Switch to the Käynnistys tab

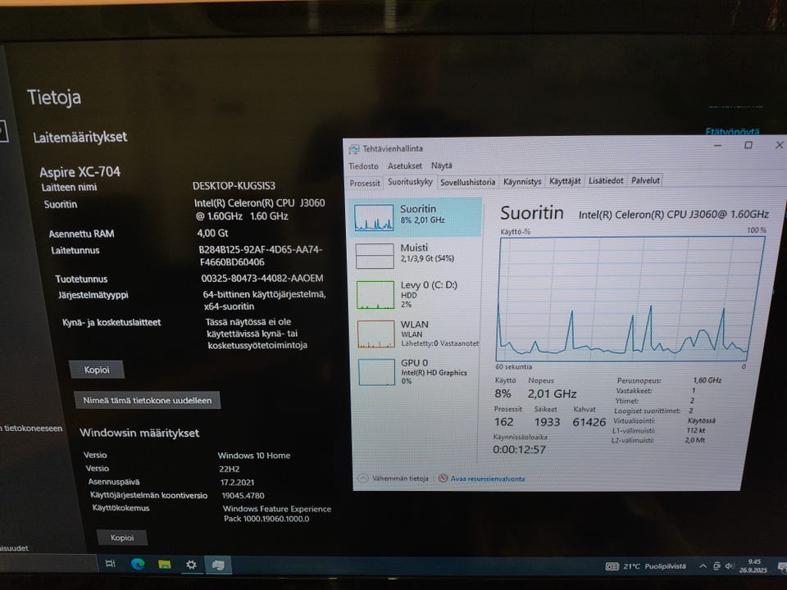[522, 182]
